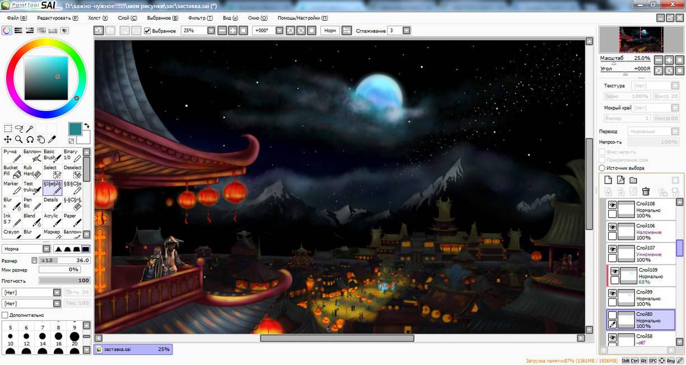Viewport: 686px width, 365px height.
Task: Choose the Blend tool
Action: pos(32,219)
